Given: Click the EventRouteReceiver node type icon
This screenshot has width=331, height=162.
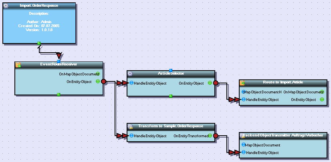Looking at the screenshot, I should tap(18, 65).
